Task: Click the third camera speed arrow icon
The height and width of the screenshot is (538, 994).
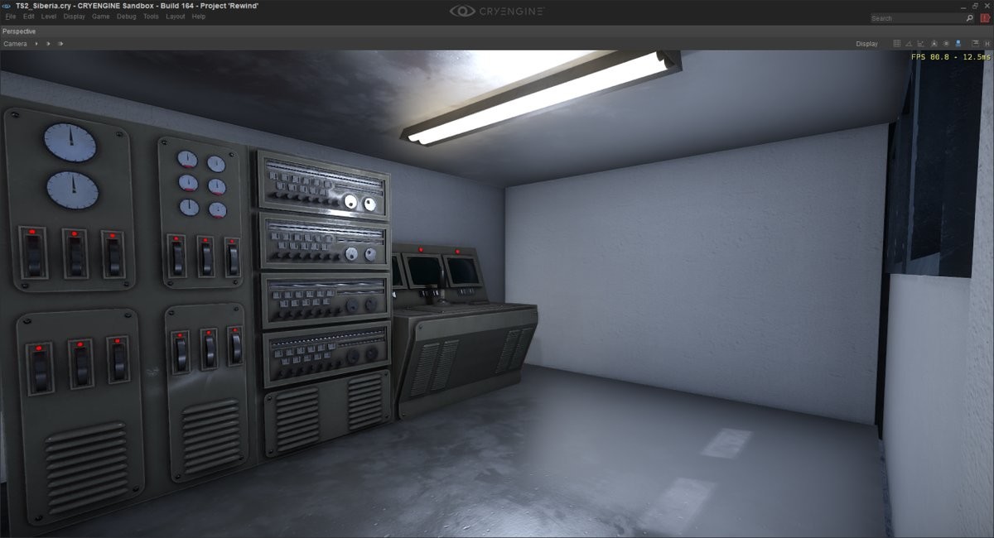Action: [60, 44]
